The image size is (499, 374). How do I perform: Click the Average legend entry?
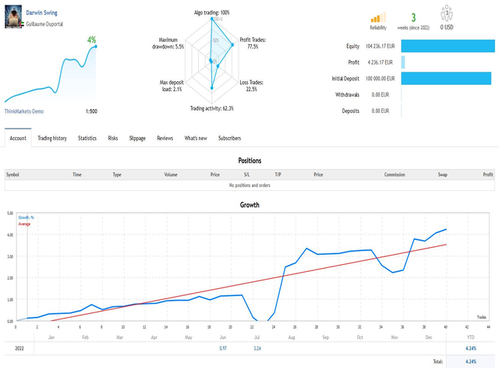[24, 224]
